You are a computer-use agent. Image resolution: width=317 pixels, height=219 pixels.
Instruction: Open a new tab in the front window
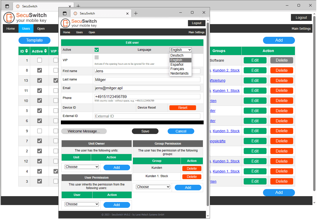coord(136,13)
